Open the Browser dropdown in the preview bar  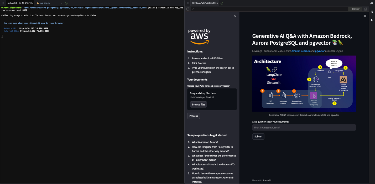point(356,9)
